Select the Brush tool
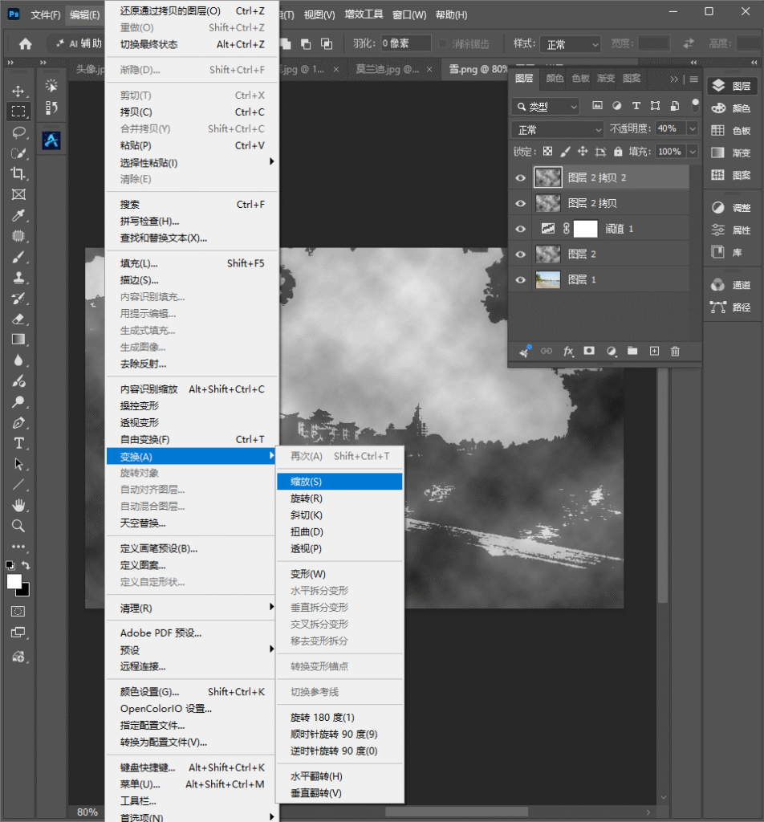764x822 pixels. (x=18, y=257)
